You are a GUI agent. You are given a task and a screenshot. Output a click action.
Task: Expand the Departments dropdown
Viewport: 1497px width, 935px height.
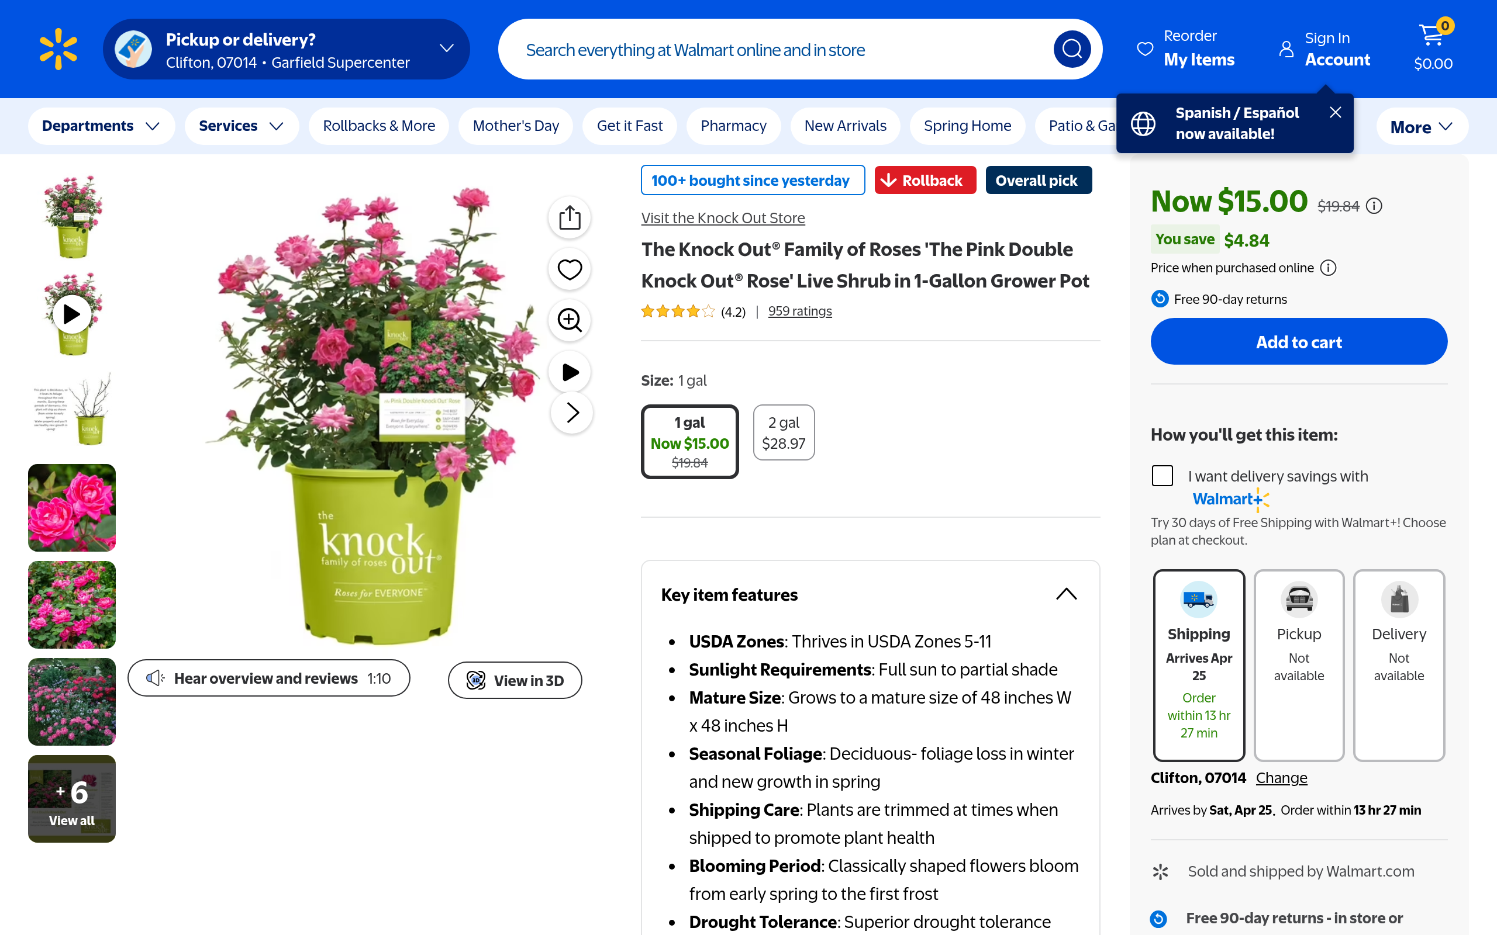point(101,126)
